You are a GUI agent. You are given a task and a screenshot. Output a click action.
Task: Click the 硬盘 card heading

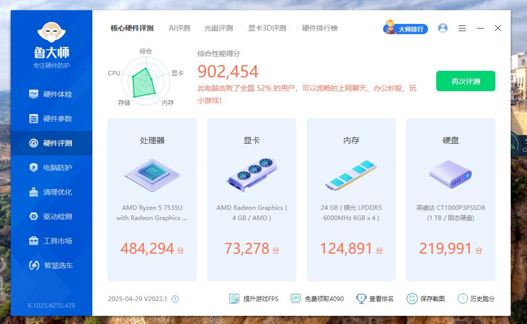(450, 140)
